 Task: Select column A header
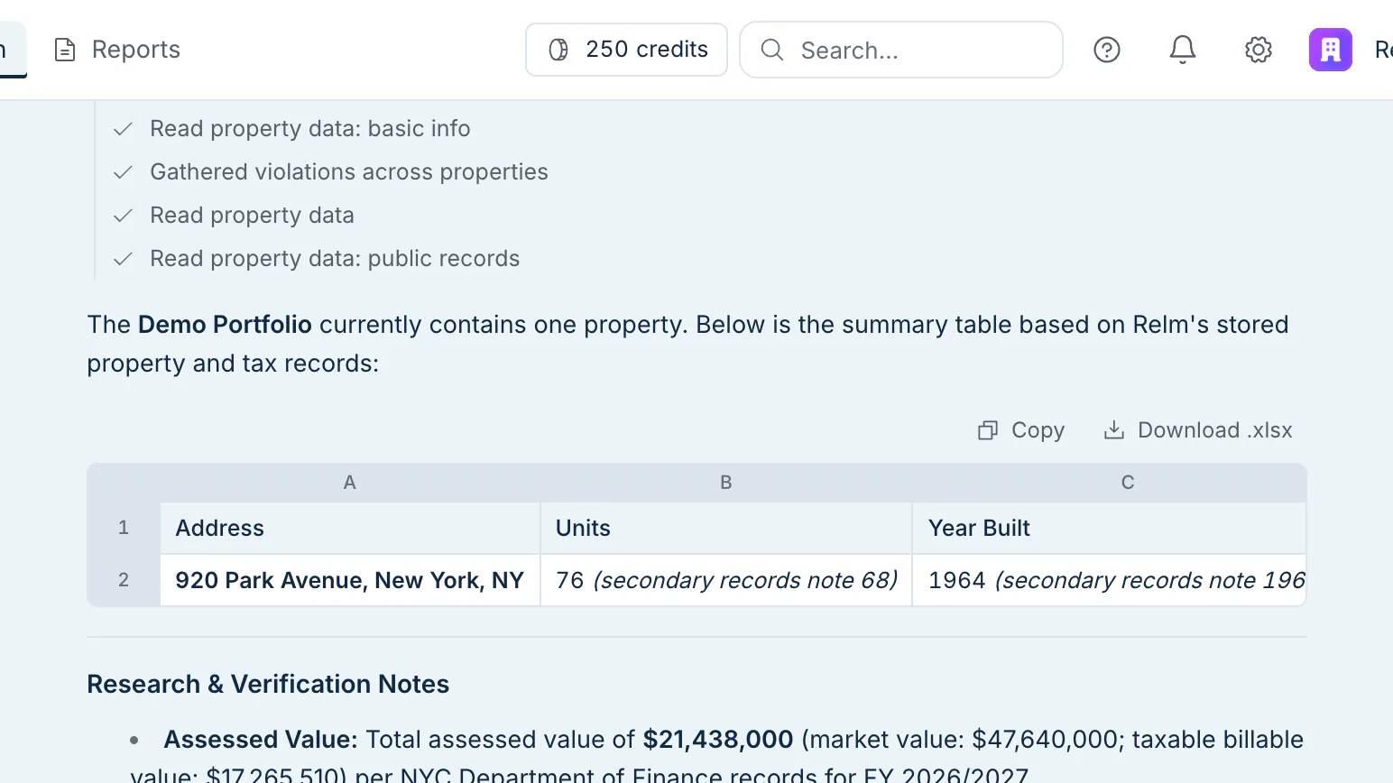[350, 483]
